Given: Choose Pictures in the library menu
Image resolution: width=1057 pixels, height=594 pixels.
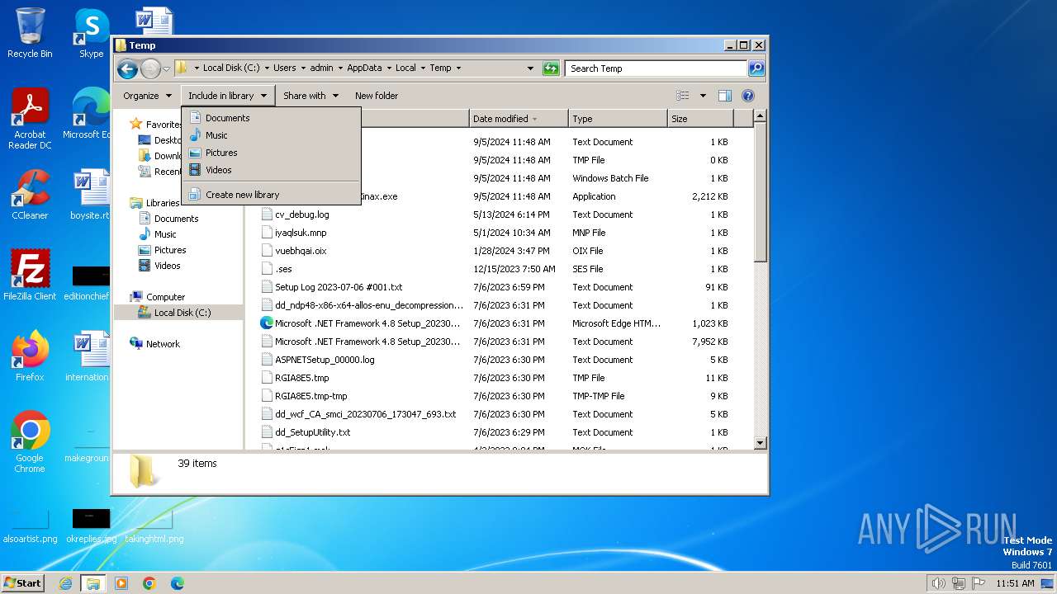Looking at the screenshot, I should (x=271, y=153).
